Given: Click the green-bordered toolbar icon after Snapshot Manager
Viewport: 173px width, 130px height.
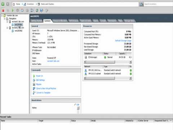Looking at the screenshot, I should coord(37,10).
